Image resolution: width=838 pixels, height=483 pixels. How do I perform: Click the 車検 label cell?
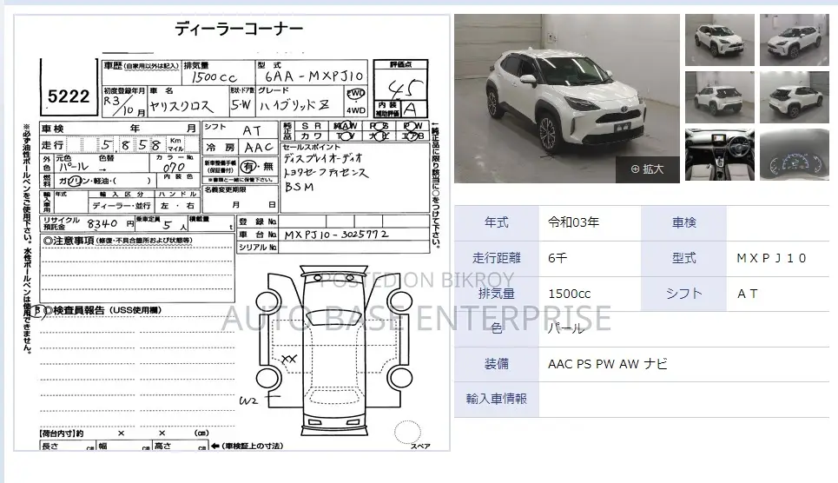pos(683,222)
